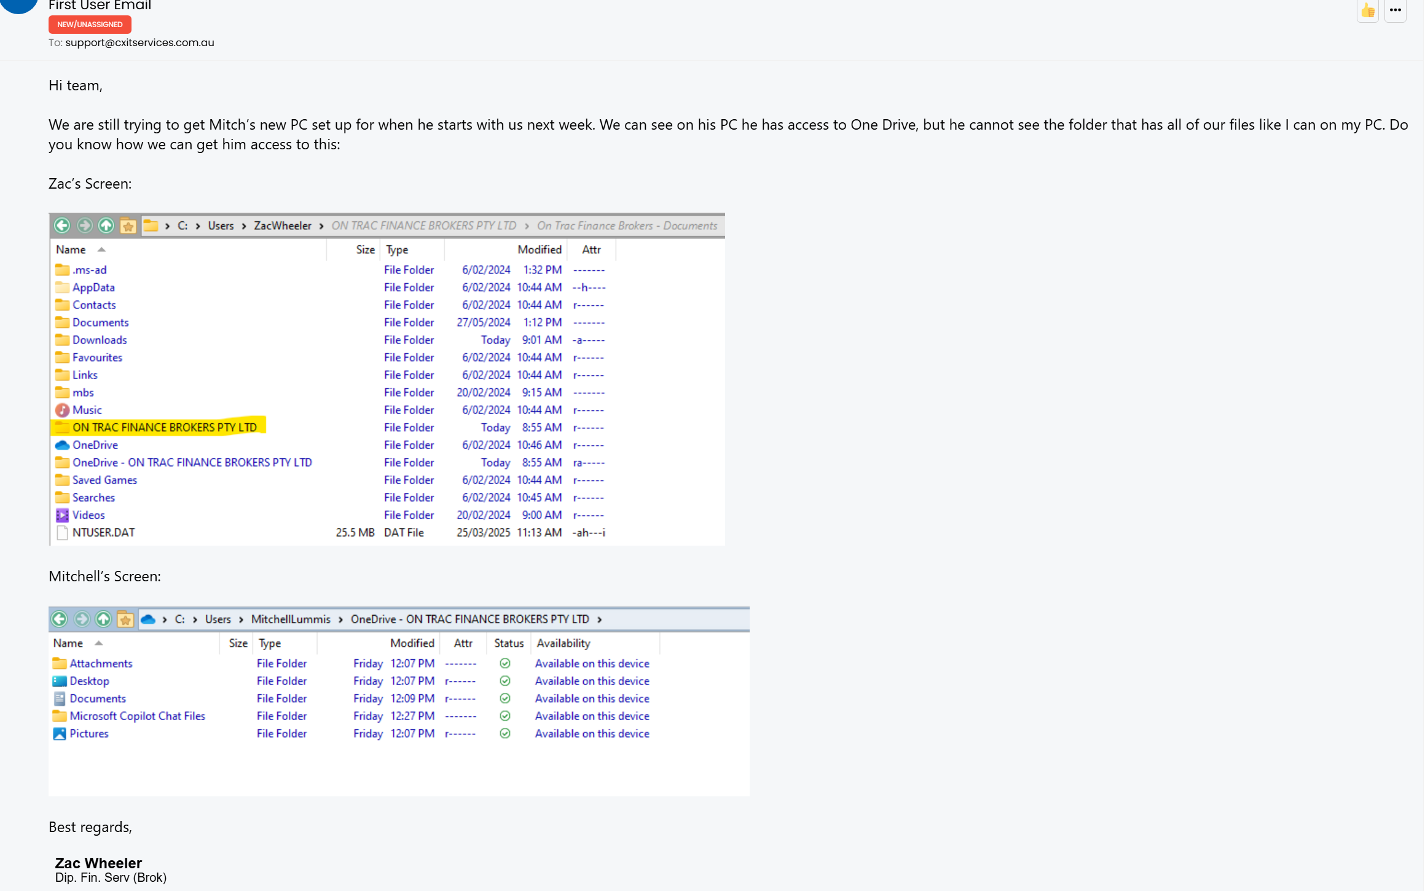1425x891 pixels.
Task: Click the Searches folder name
Action: 93,498
